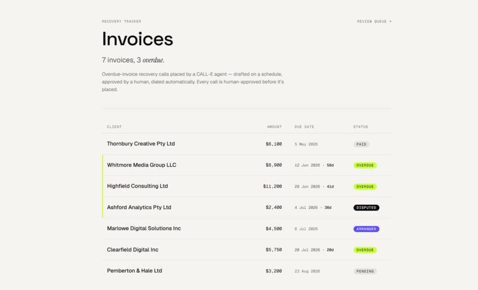This screenshot has width=478, height=290.
Task: Open the Pemberton & Hale Ltd invoice
Action: point(247,271)
